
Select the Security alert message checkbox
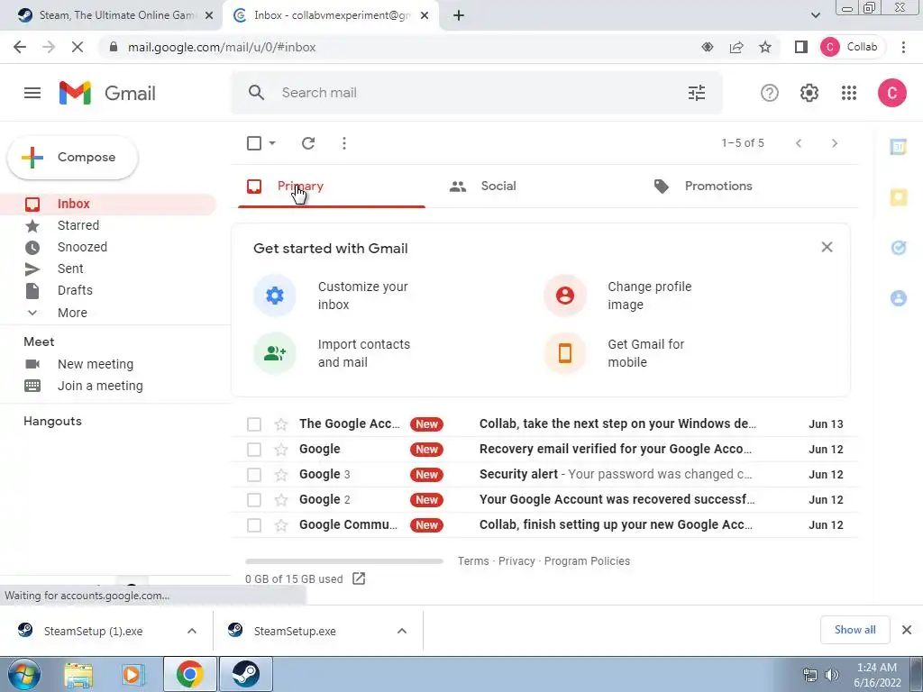253,474
